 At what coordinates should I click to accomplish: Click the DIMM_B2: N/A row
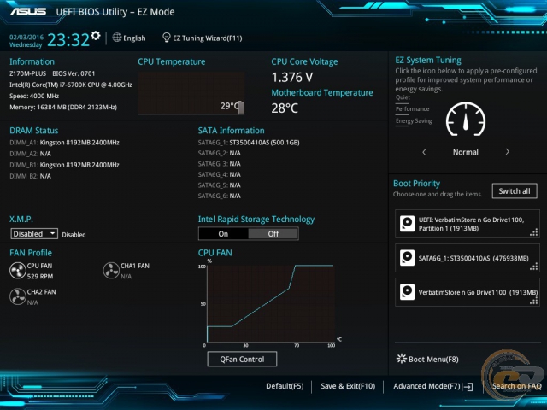(31, 176)
